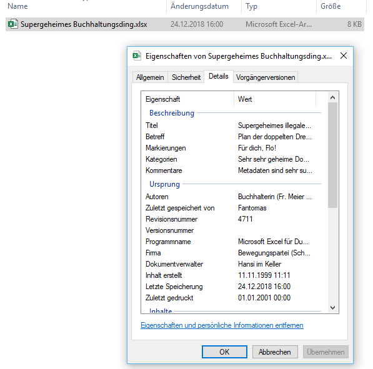373x369 pixels.
Task: Sort by Typ column header
Action: point(251,6)
